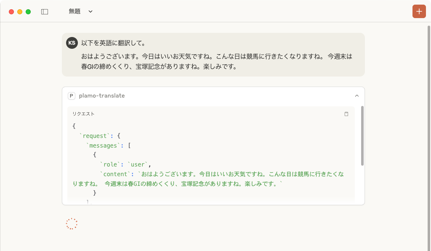The height and width of the screenshot is (251, 431).
Task: Copy the request JSON via the clipboard icon
Action: pyautogui.click(x=346, y=114)
